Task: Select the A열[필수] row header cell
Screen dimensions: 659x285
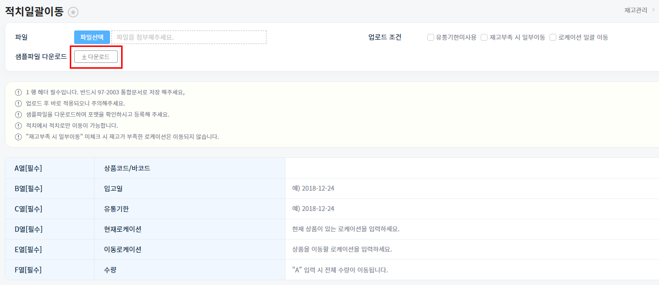Action: pyautogui.click(x=28, y=168)
